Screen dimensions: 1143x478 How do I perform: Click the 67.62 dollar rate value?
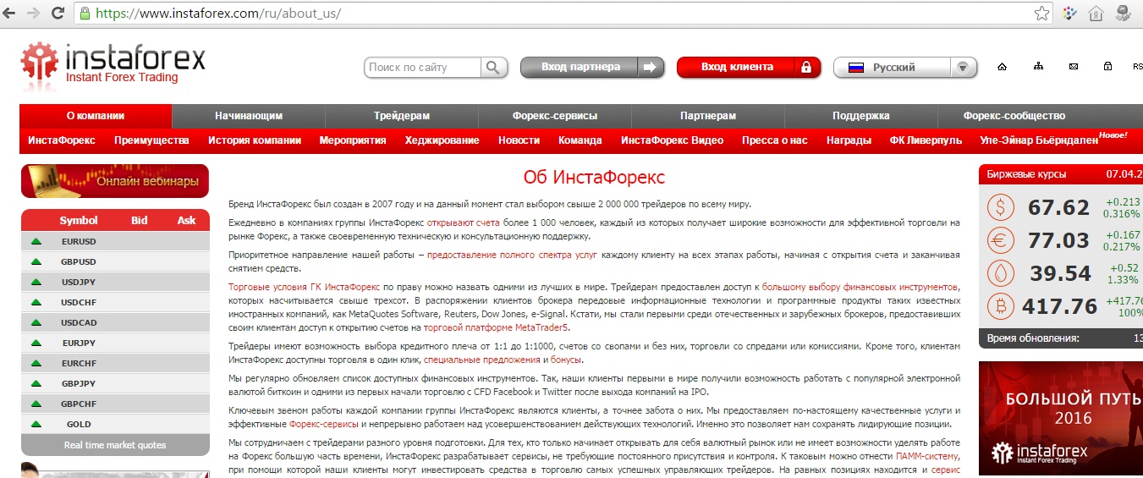pos(1058,208)
